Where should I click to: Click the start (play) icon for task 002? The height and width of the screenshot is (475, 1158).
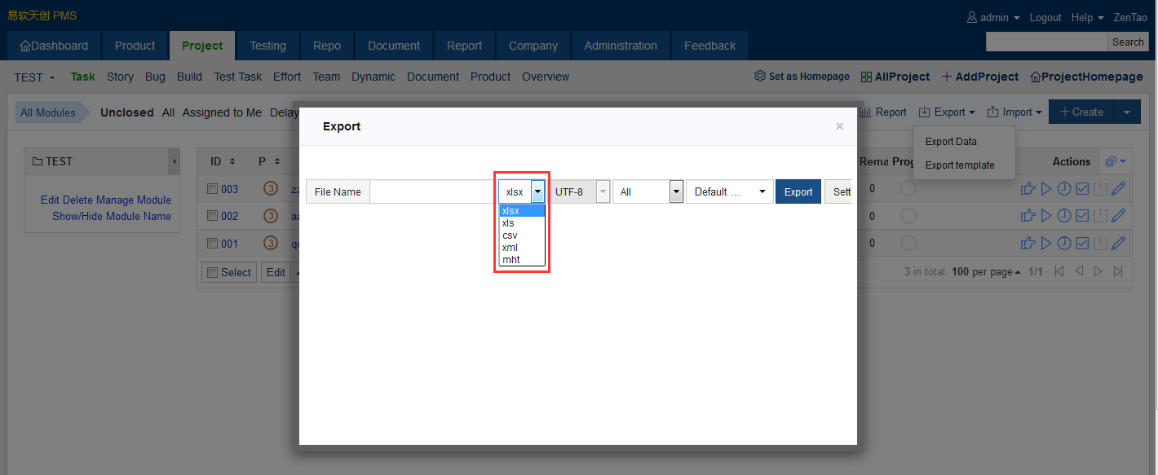[x=1046, y=216]
